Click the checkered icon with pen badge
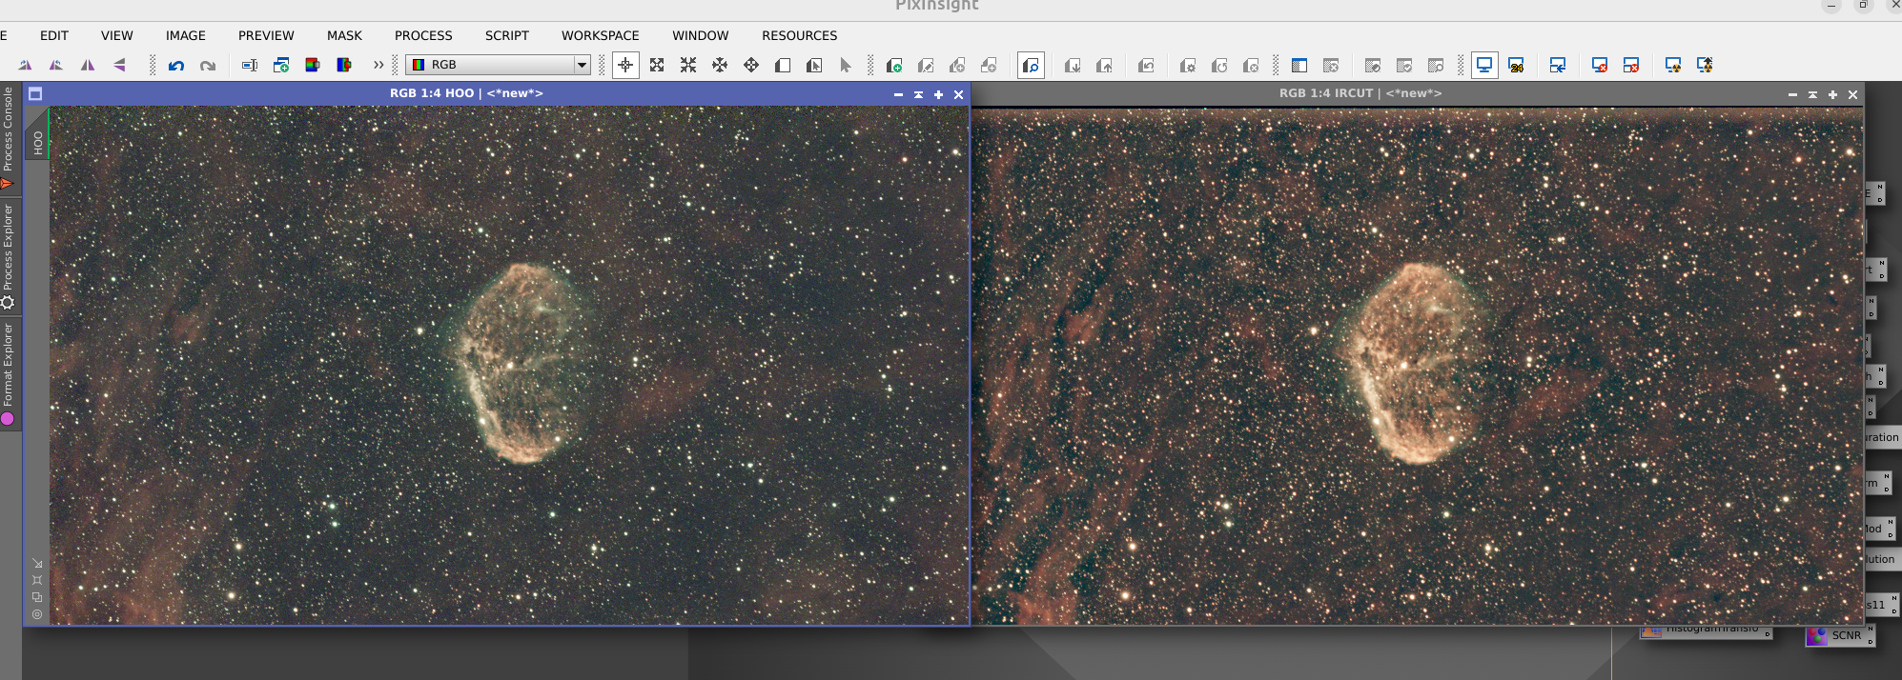The height and width of the screenshot is (680, 1902). click(1373, 66)
